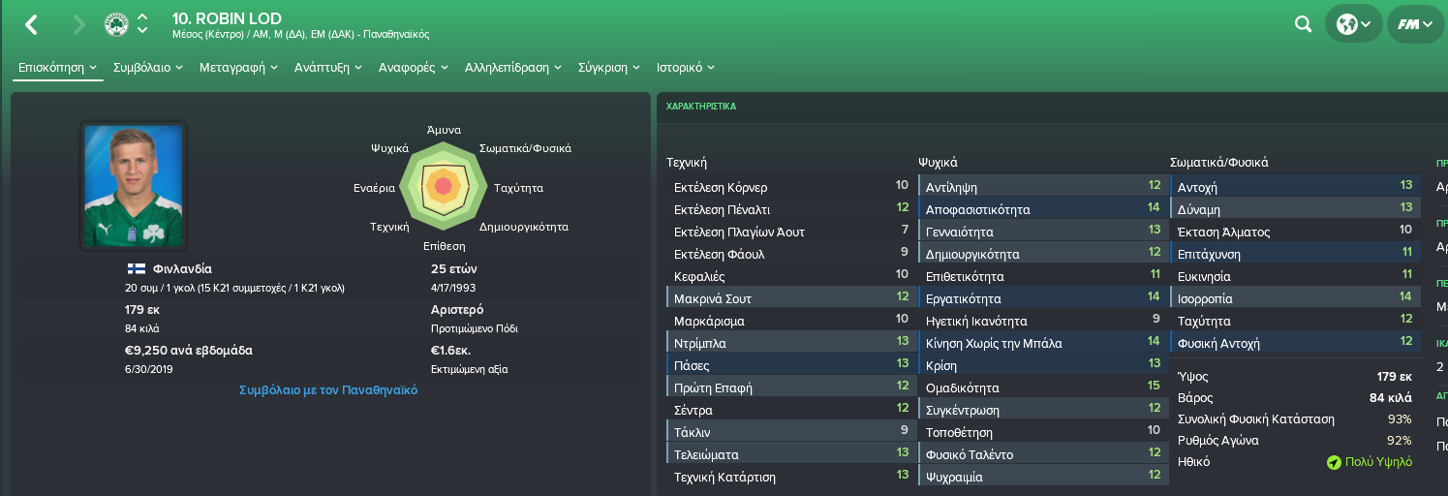Click the attribute radar polygon chart
This screenshot has height=496, width=1448.
pos(444,184)
